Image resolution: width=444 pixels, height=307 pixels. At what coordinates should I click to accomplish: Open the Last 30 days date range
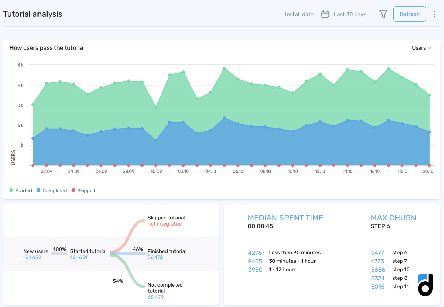[x=350, y=14]
